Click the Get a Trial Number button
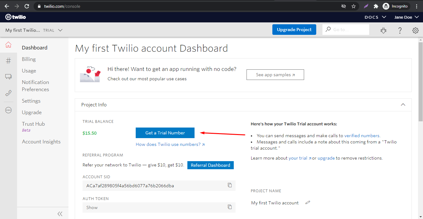Image resolution: width=423 pixels, height=219 pixels. 165,133
